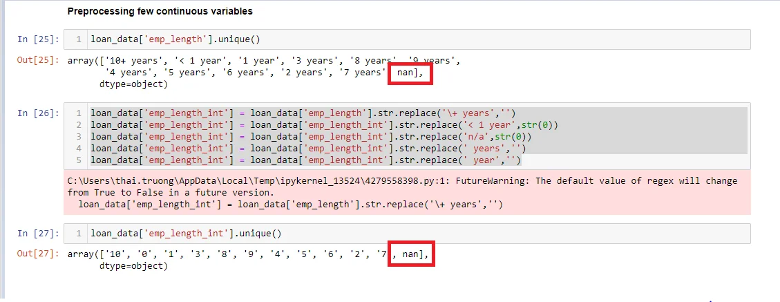
Task: Click the Out[27] array of digit strings
Action: point(228,255)
